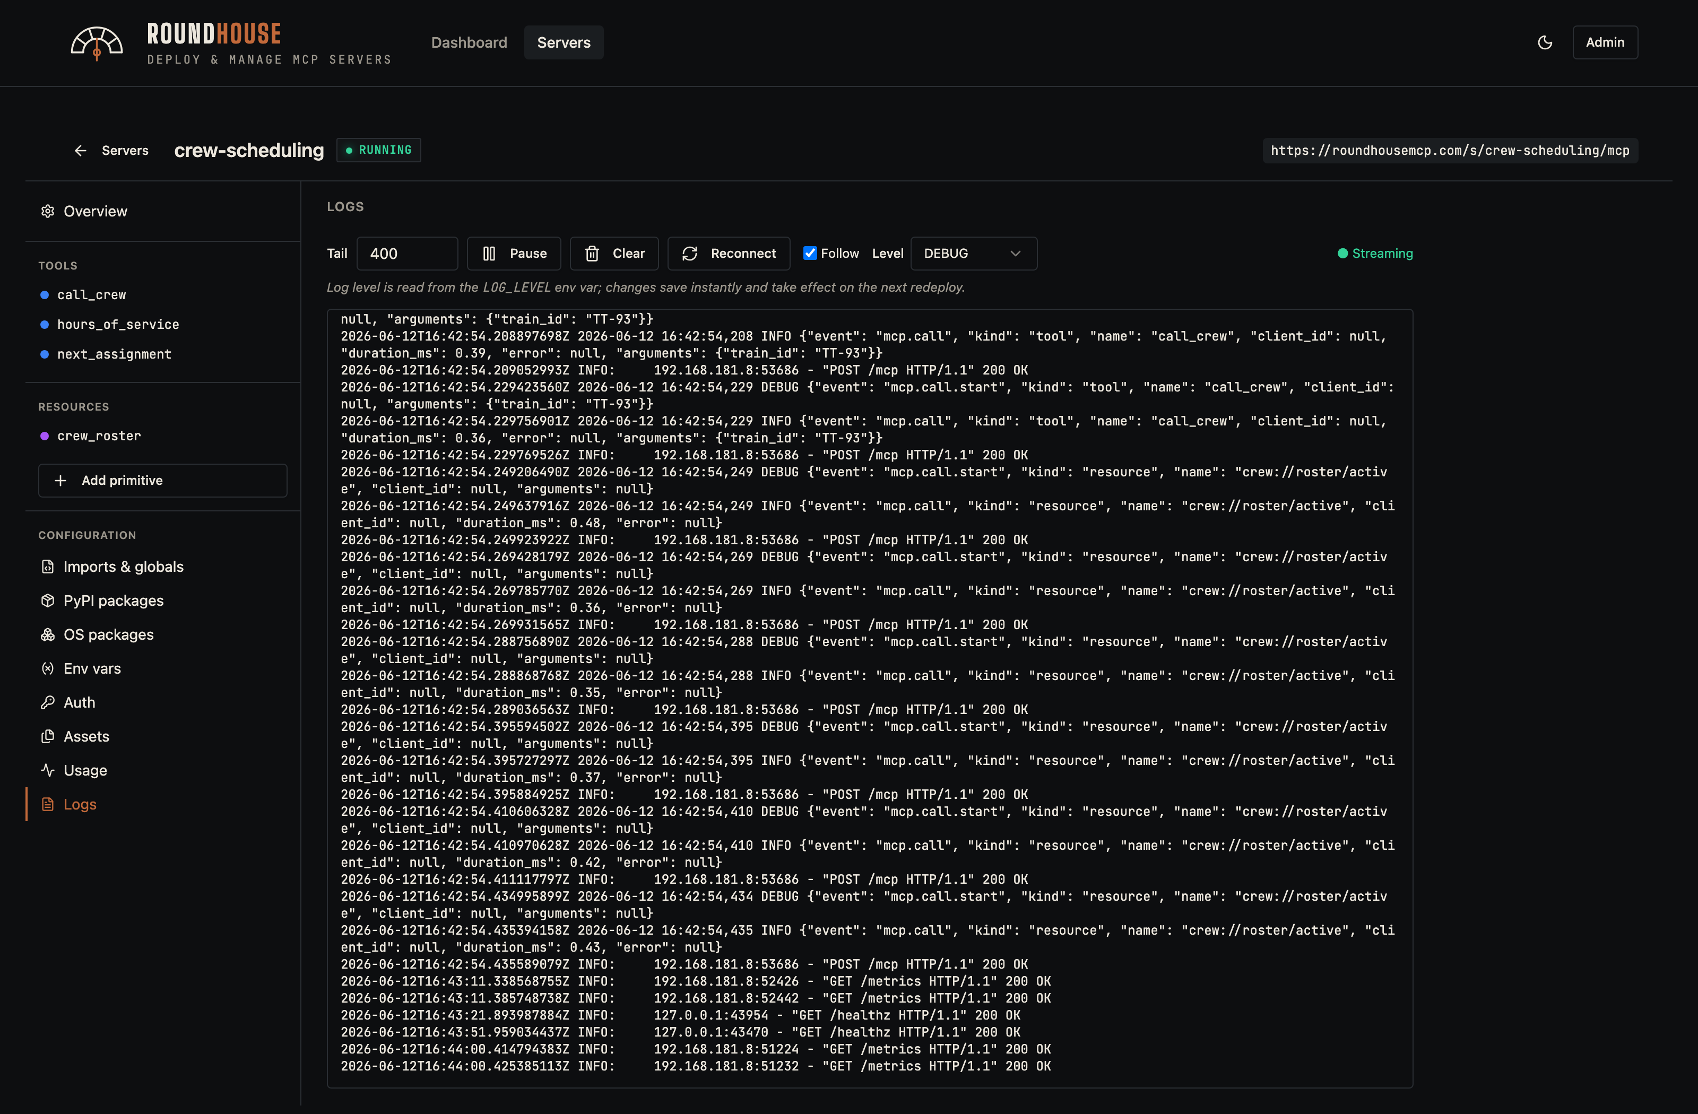Click the RUNNING status badge
Image resolution: width=1698 pixels, height=1114 pixels.
[x=379, y=150]
